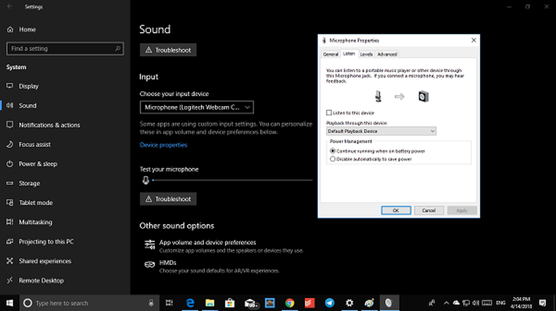Open Power & sleep settings
Screen dimensions: 556x311
click(38, 164)
